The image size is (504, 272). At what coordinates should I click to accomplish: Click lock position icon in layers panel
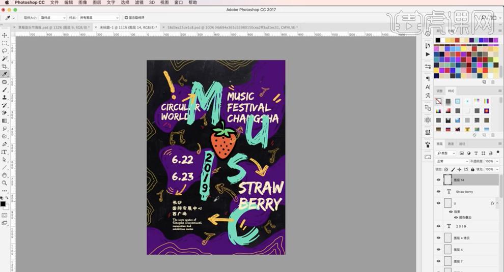point(459,169)
